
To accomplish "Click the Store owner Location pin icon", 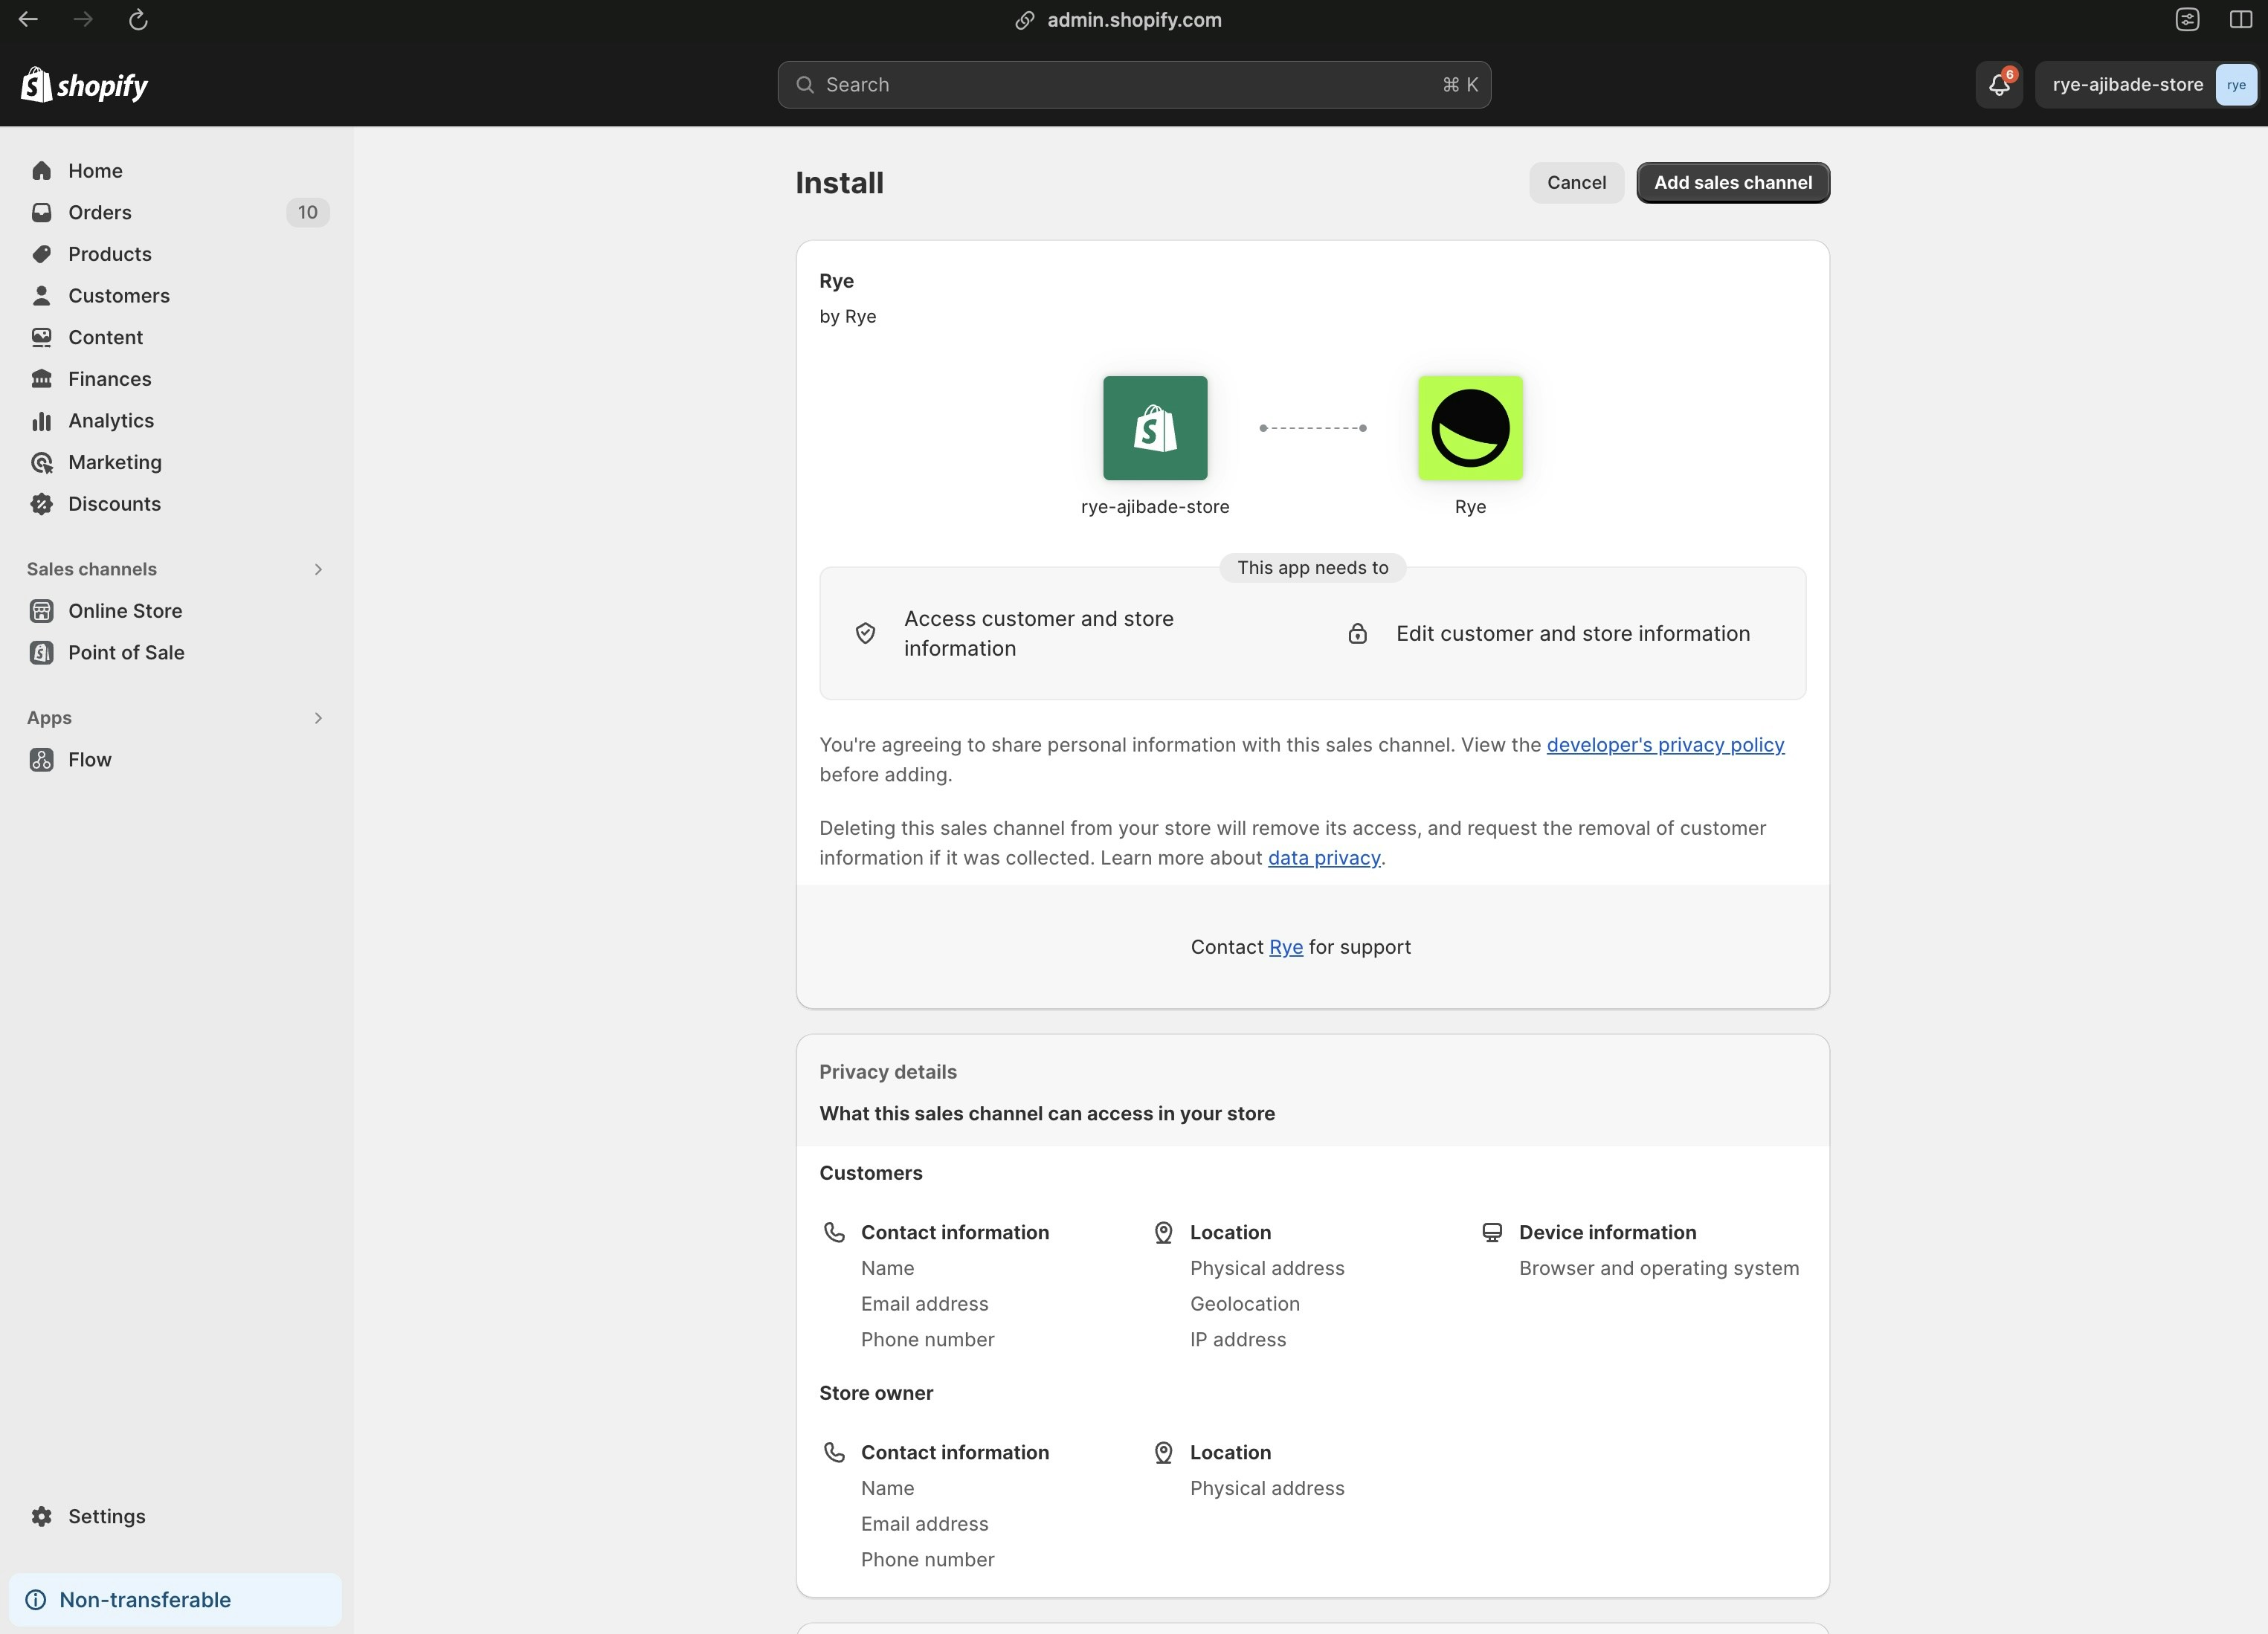I will 1163,1452.
